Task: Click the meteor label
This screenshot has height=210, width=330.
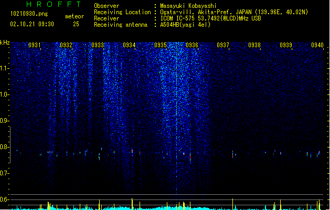Action: coord(74,16)
